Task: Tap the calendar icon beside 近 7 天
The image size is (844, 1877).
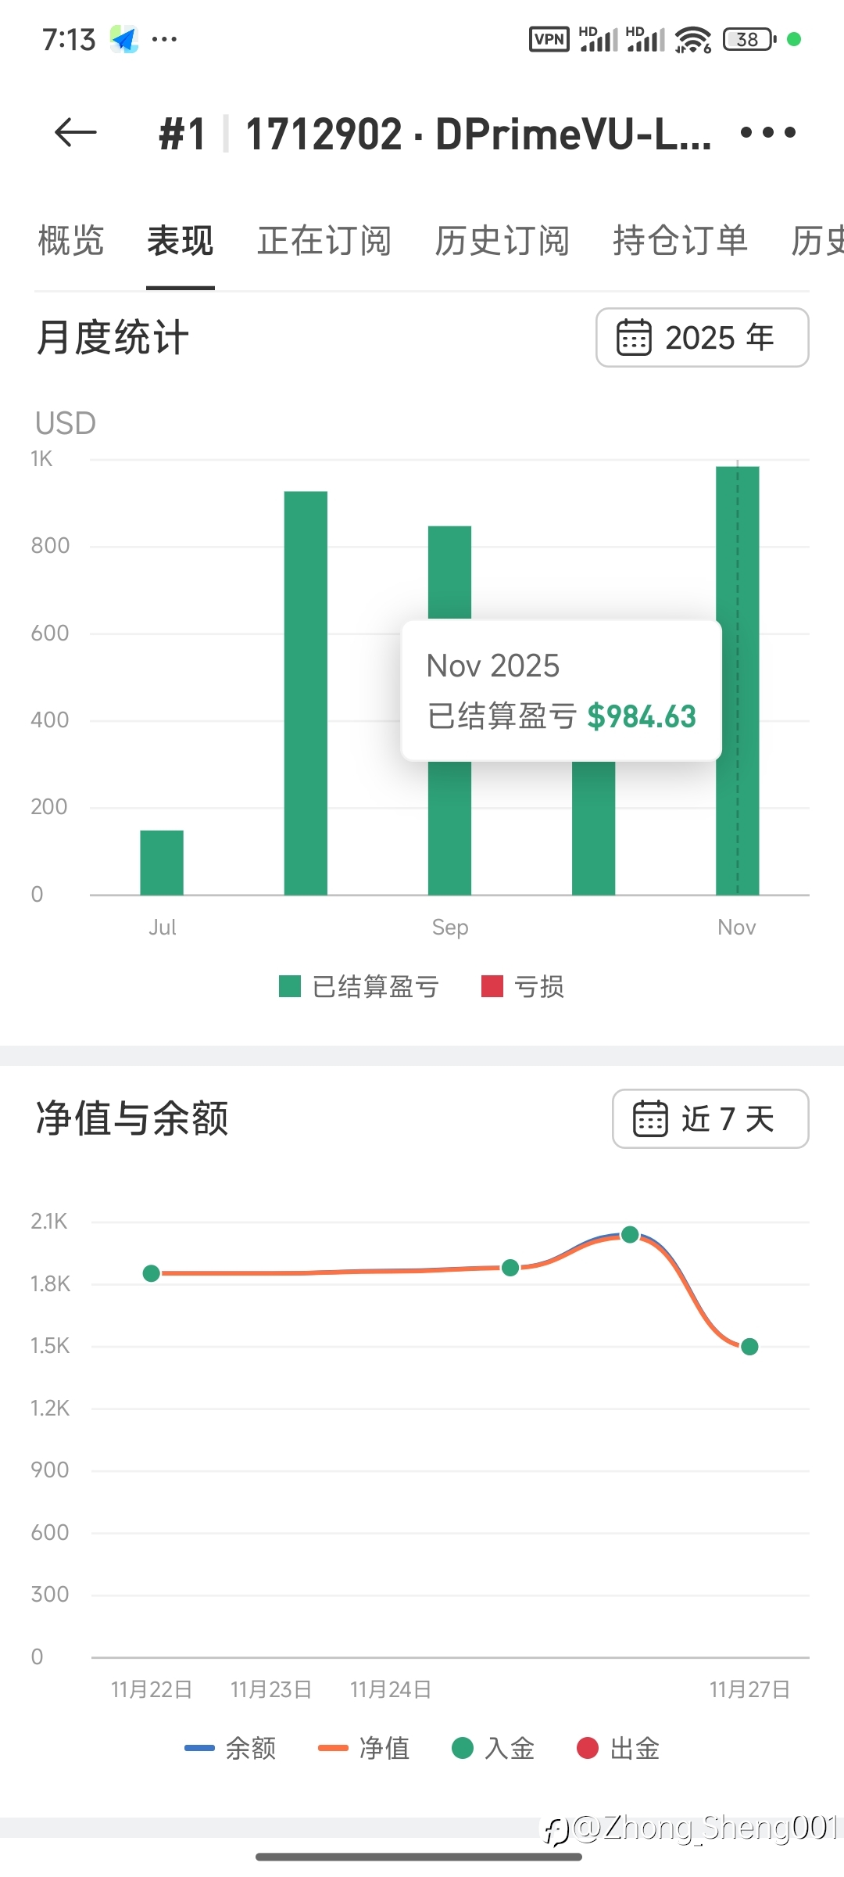Action: point(650,1118)
